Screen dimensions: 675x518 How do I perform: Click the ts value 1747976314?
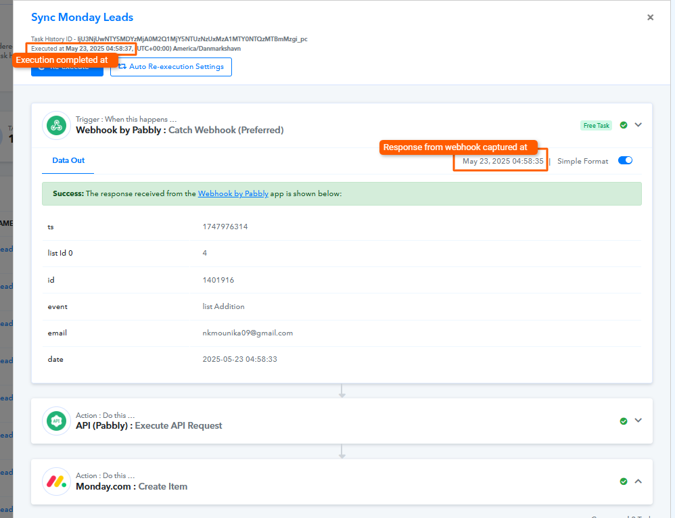coord(225,227)
